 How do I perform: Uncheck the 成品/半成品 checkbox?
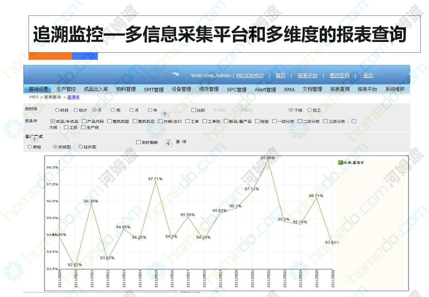[x=53, y=121]
